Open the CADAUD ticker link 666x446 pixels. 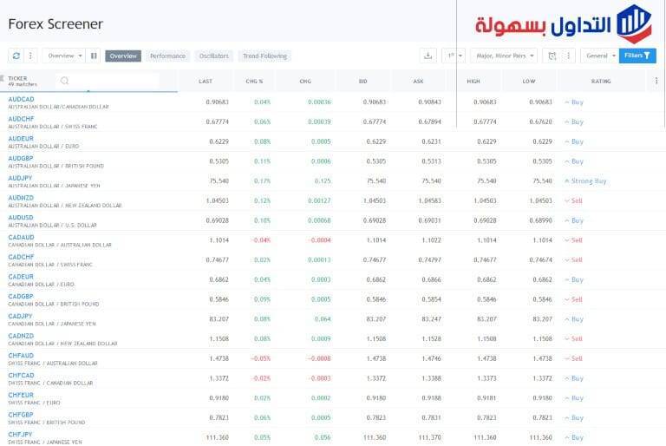21,237
